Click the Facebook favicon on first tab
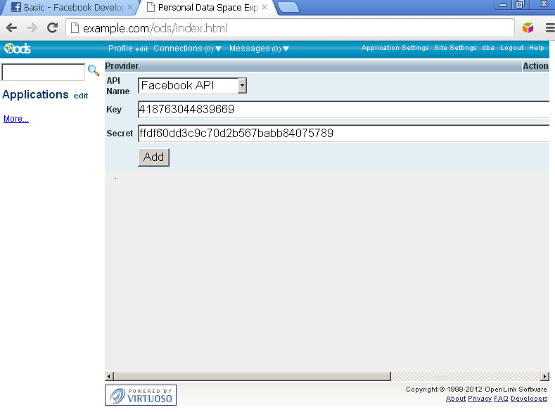Viewport: 555px width, 412px height. pyautogui.click(x=16, y=7)
